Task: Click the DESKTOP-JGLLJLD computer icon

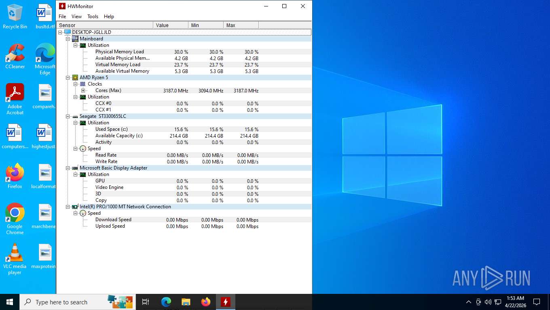Action: [x=67, y=32]
